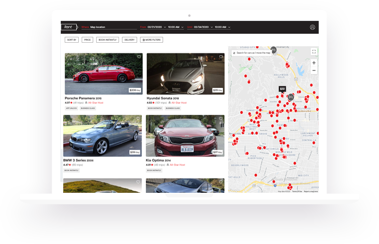Expand the map to fullscreen
The image size is (379, 244).
pos(314,51)
